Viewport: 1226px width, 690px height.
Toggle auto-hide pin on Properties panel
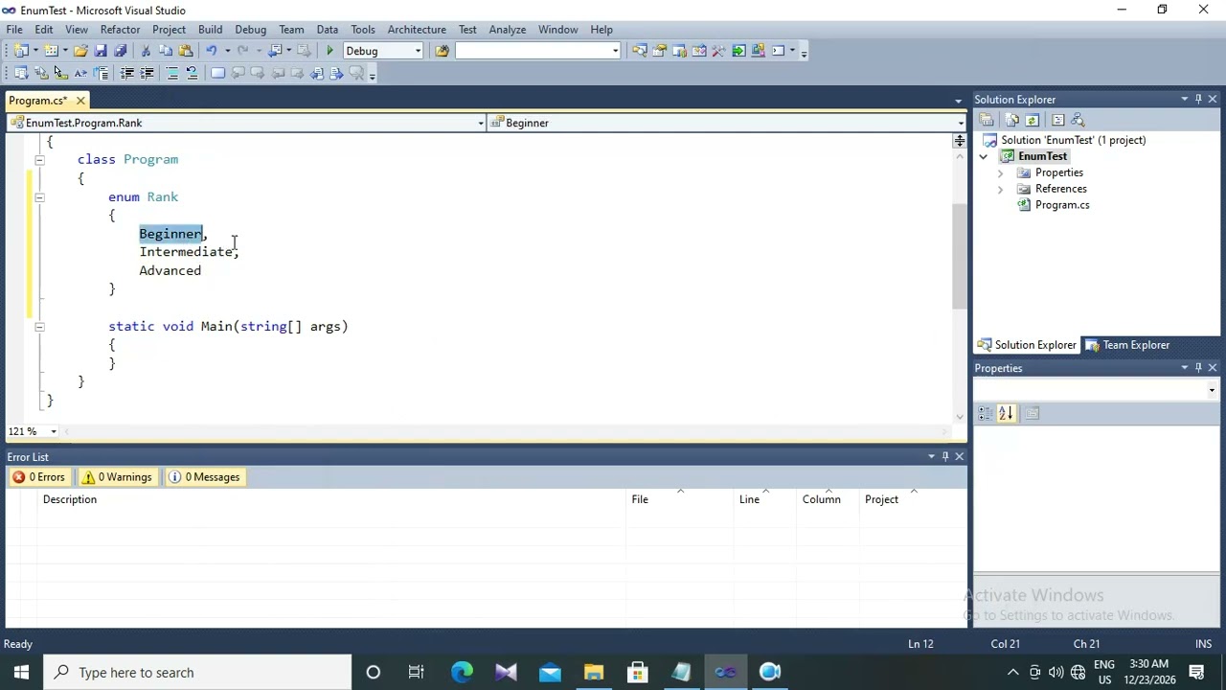click(1198, 367)
